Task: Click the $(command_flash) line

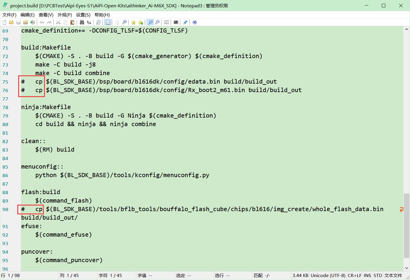Action: click(63, 201)
